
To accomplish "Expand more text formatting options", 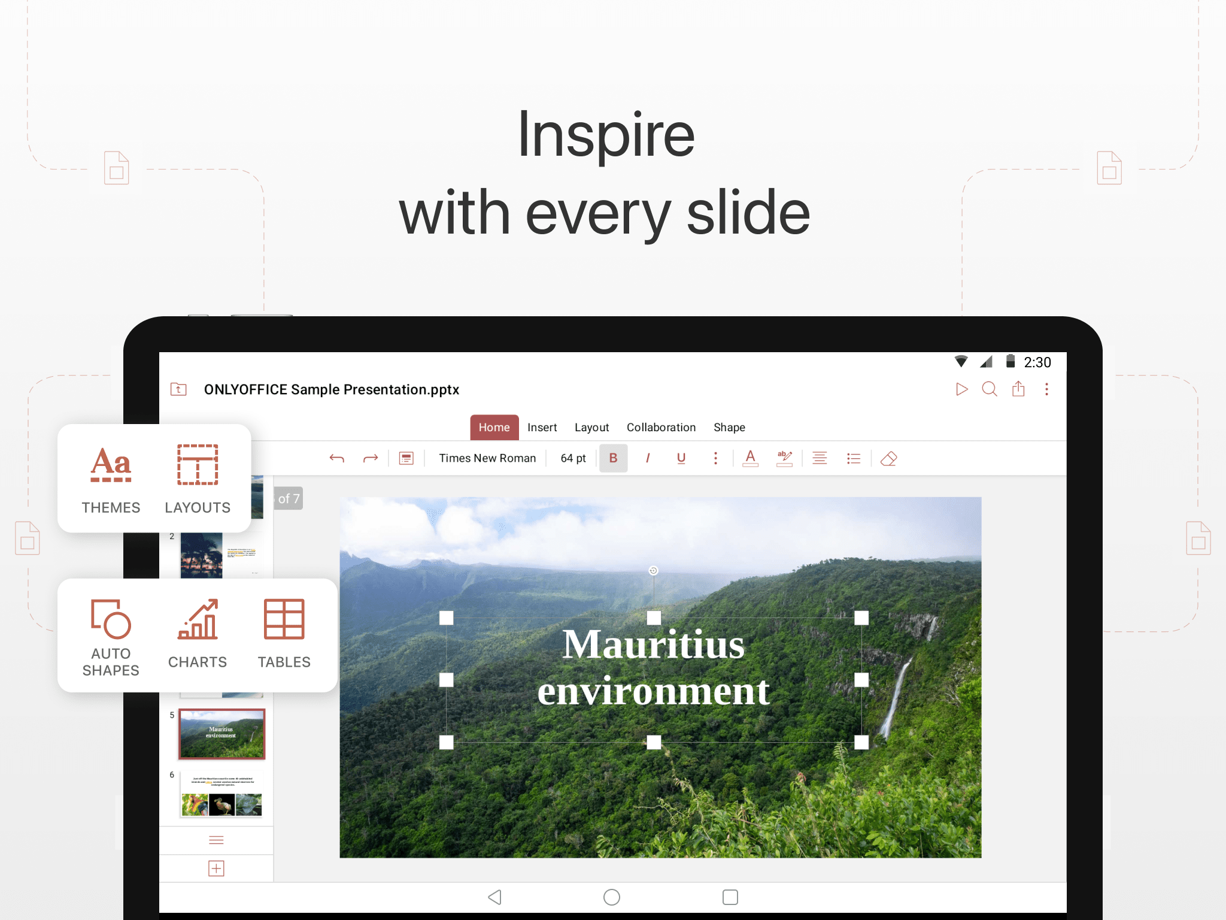I will [x=715, y=458].
